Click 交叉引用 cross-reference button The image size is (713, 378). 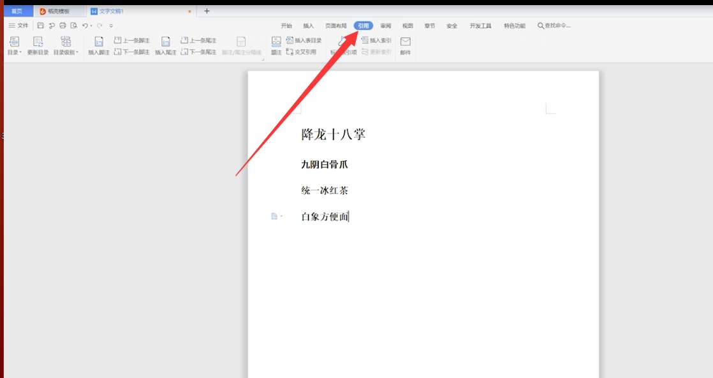(x=301, y=52)
